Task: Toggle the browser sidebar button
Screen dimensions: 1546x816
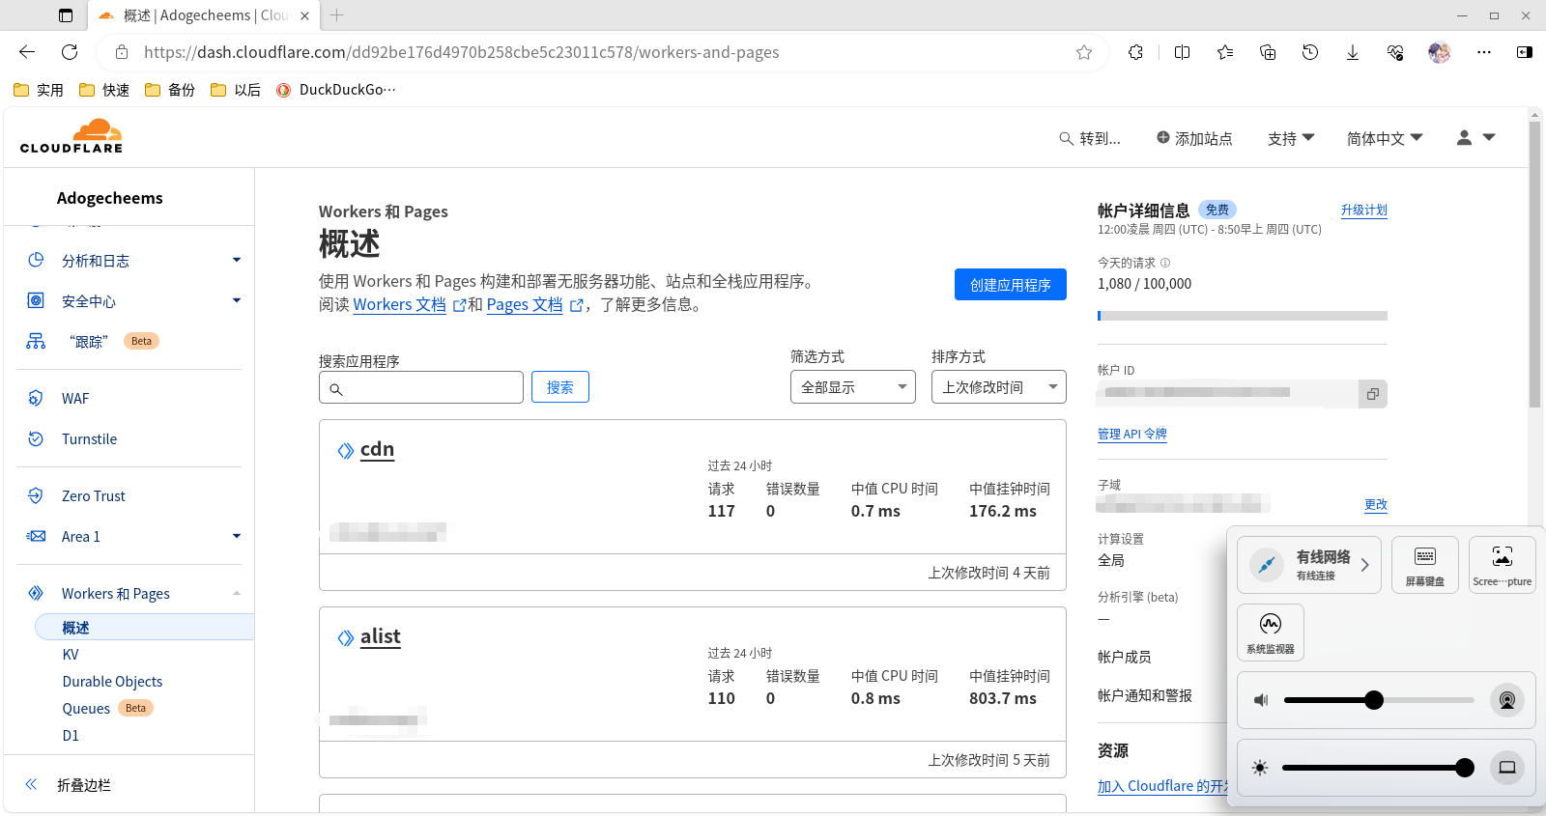Action: 1525,52
